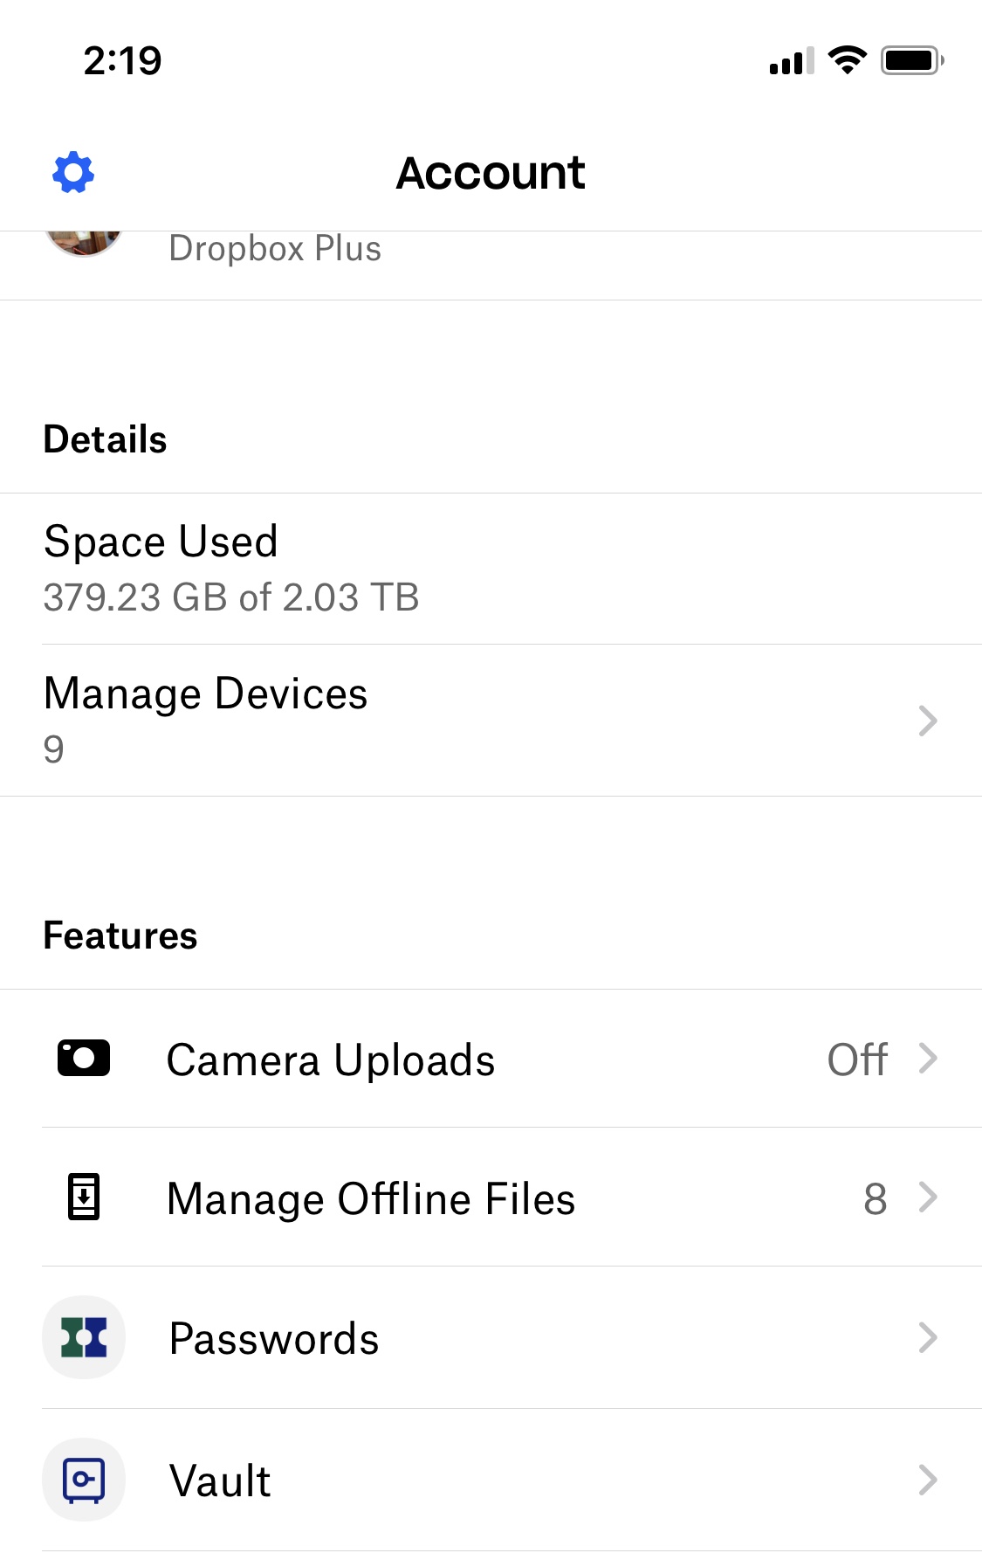Tap the Vault safe icon
982x1560 pixels.
(x=84, y=1480)
